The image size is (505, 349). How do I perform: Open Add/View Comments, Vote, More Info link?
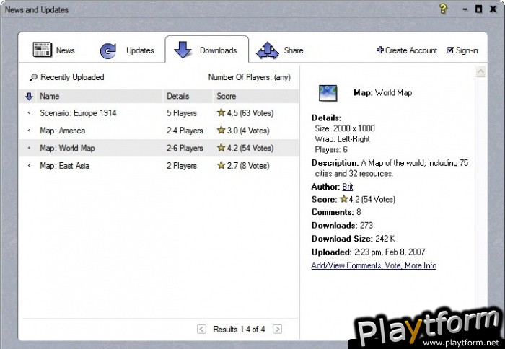(374, 265)
